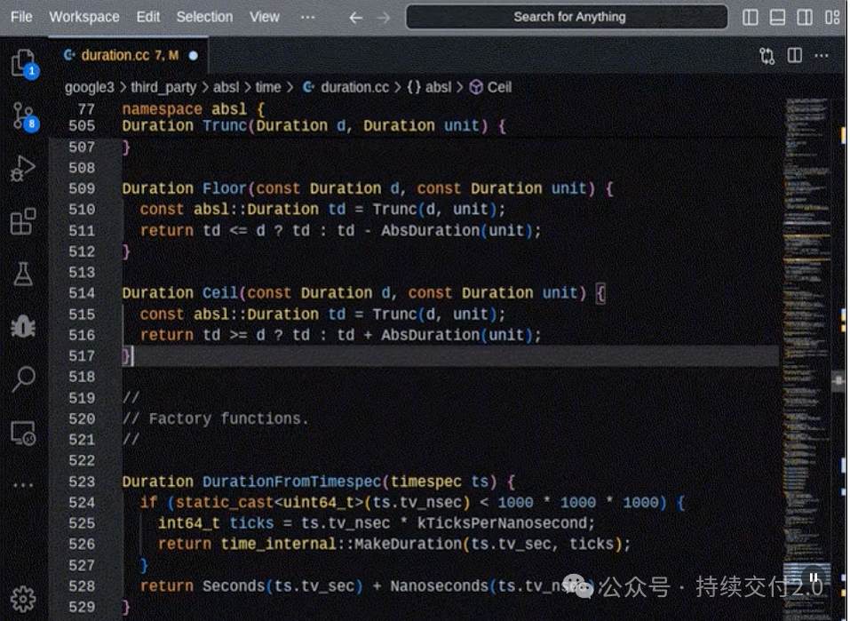Select third_party in the breadcrumb

163,87
